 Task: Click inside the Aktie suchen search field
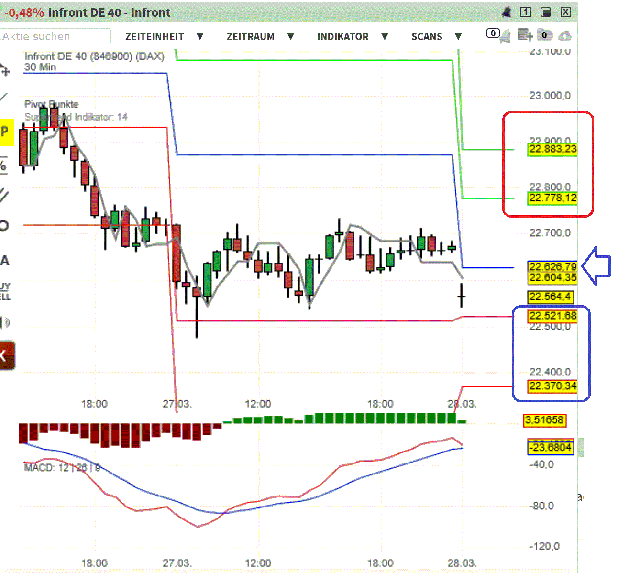[x=55, y=36]
